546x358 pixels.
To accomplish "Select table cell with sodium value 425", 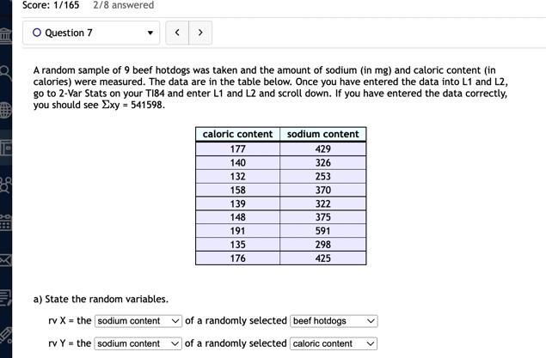I will tap(322, 258).
